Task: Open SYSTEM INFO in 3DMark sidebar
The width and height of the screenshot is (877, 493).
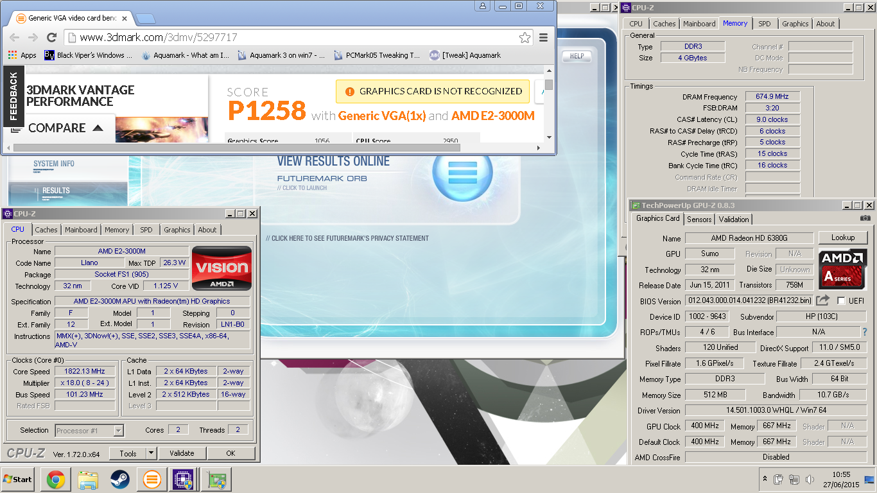Action: tap(54, 164)
